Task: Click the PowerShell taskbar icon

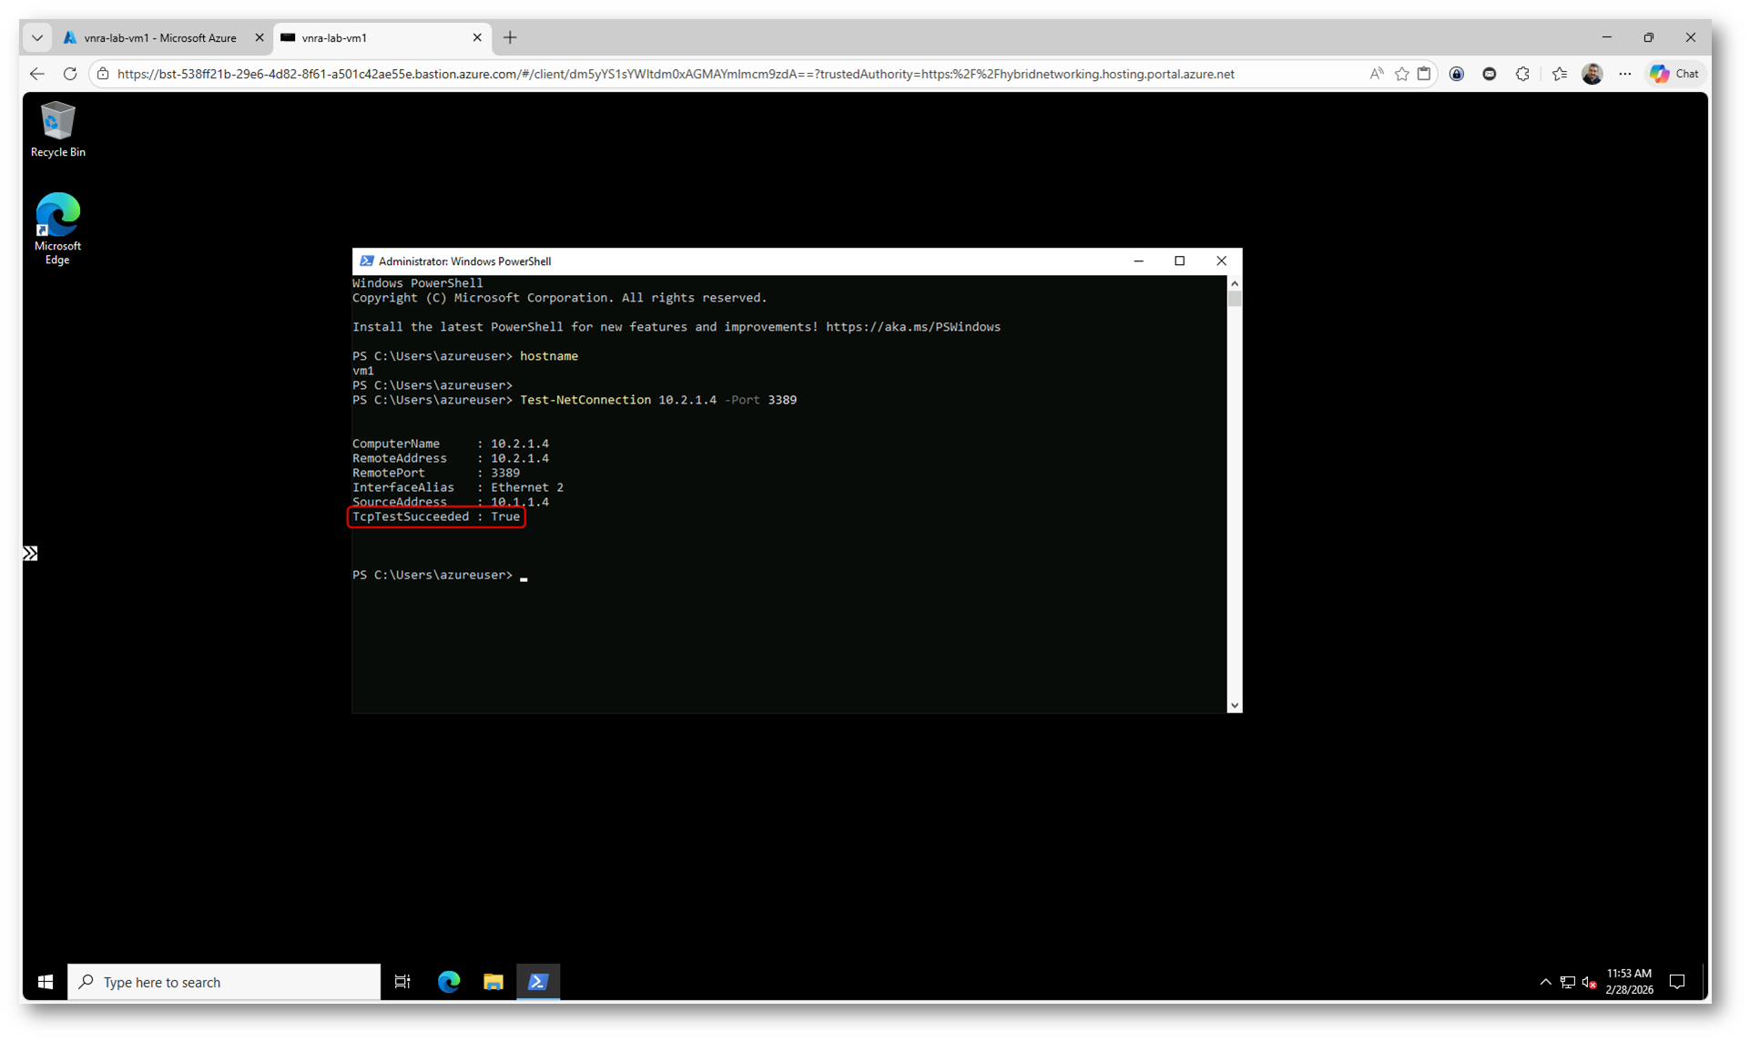Action: [x=538, y=982]
